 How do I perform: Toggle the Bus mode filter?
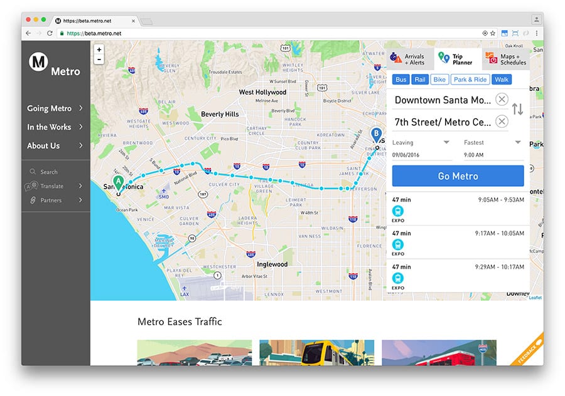(401, 80)
